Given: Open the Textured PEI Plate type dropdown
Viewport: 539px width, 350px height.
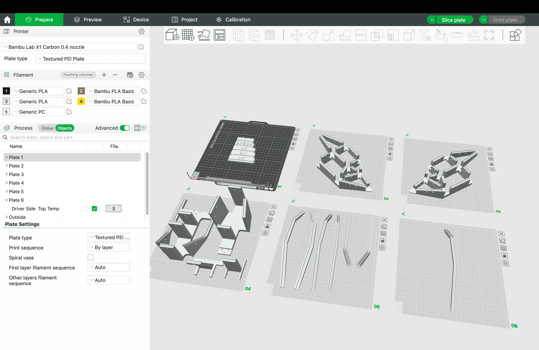Looking at the screenshot, I should [90, 58].
